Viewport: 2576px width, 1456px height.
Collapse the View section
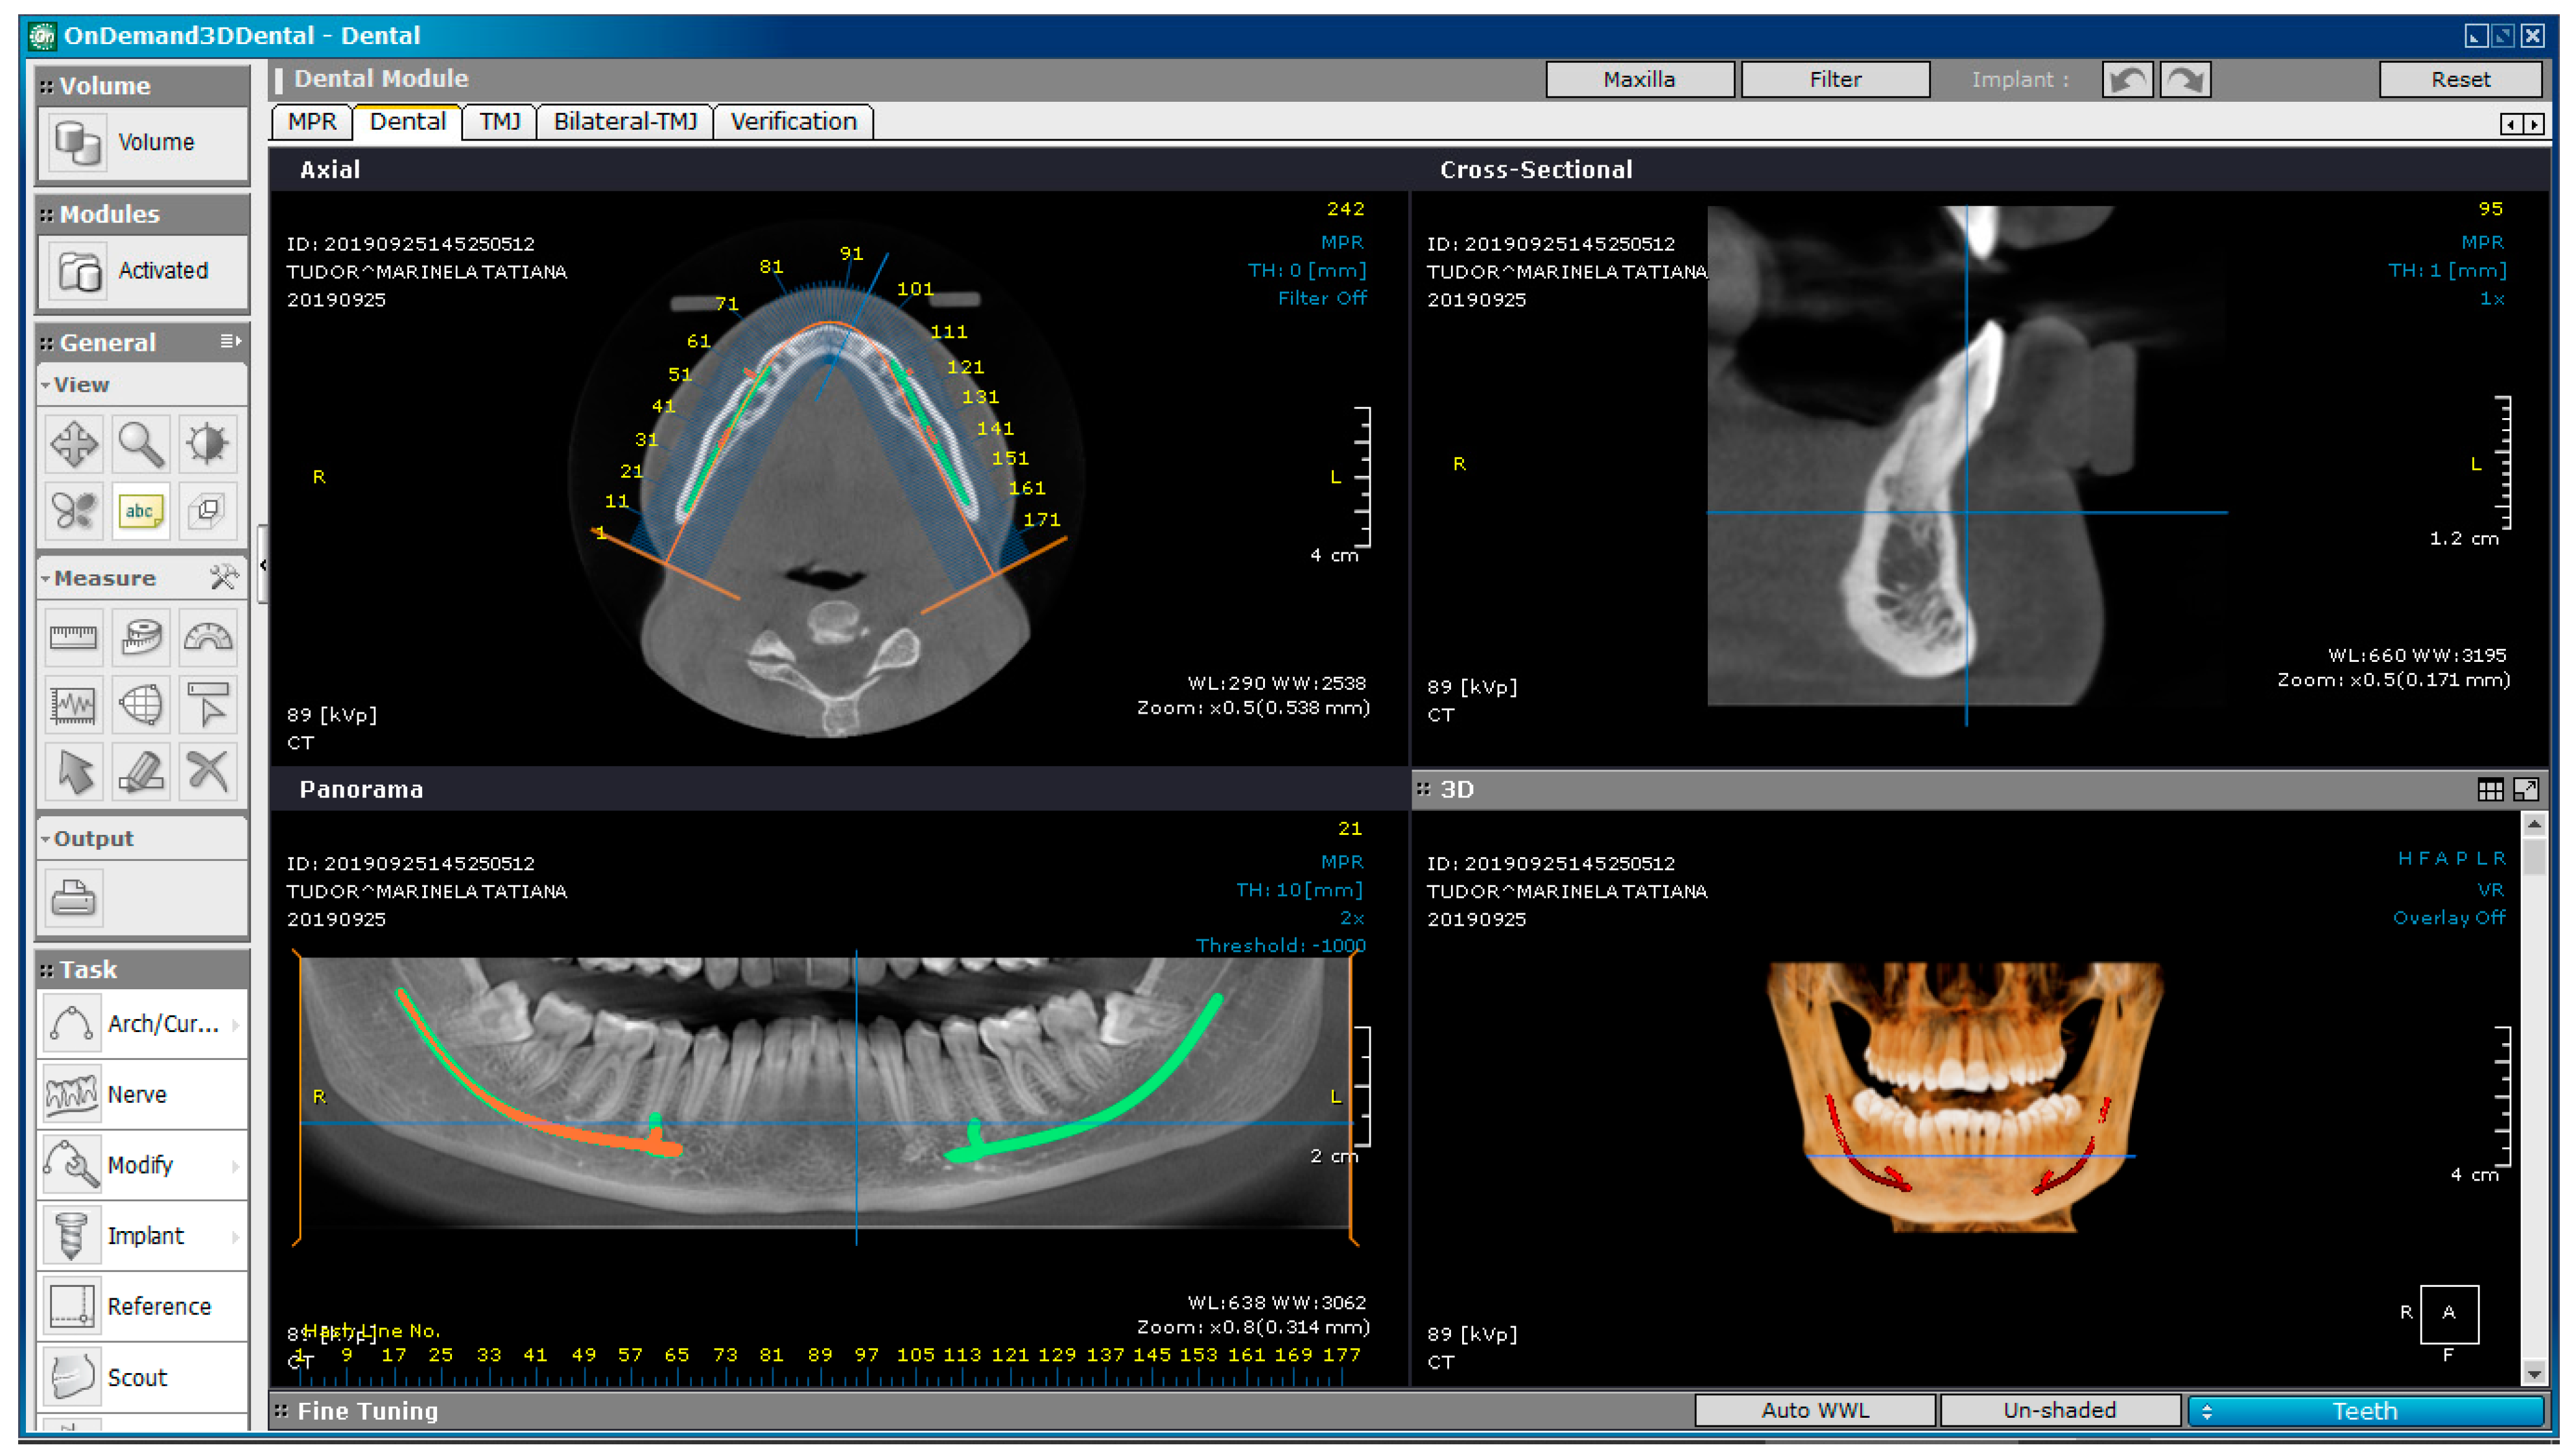46,385
